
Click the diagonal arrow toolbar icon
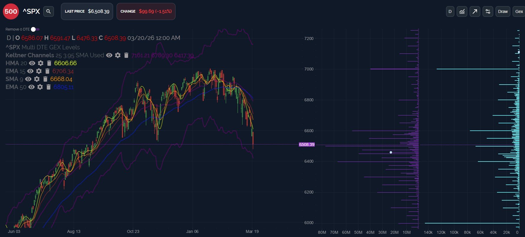(475, 11)
